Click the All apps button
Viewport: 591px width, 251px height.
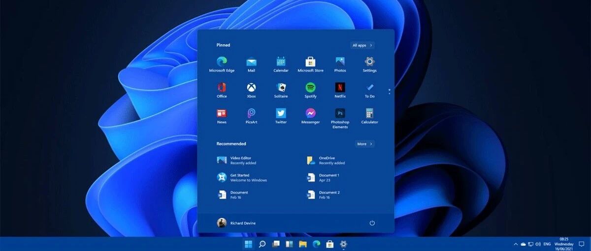(x=362, y=45)
